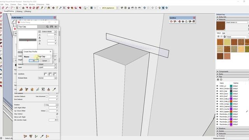Toggle the Mirror Left / Right checkbox
Screen dimensions: 249x140
click(57, 117)
